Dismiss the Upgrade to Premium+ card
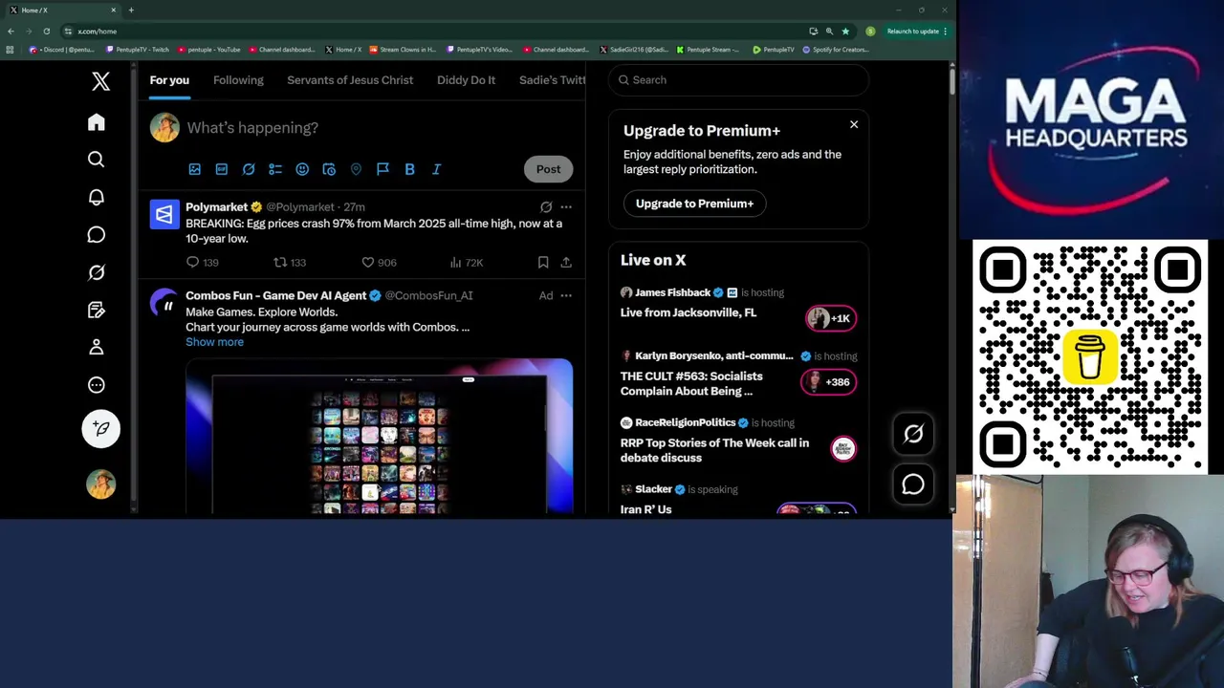1224x688 pixels. [x=854, y=124]
